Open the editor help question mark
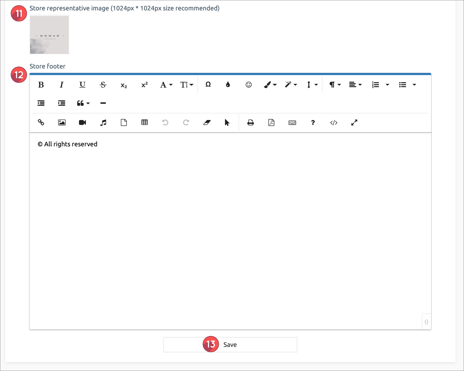This screenshot has width=464, height=371. (x=313, y=122)
